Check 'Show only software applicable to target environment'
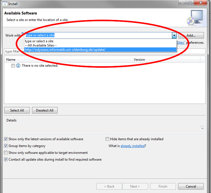This screenshot has height=193, width=211. point(6,153)
